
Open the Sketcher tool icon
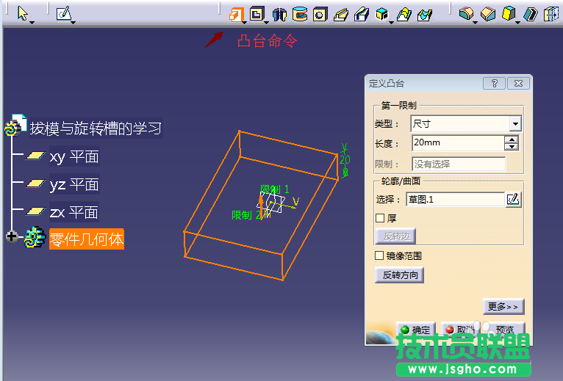click(x=63, y=13)
